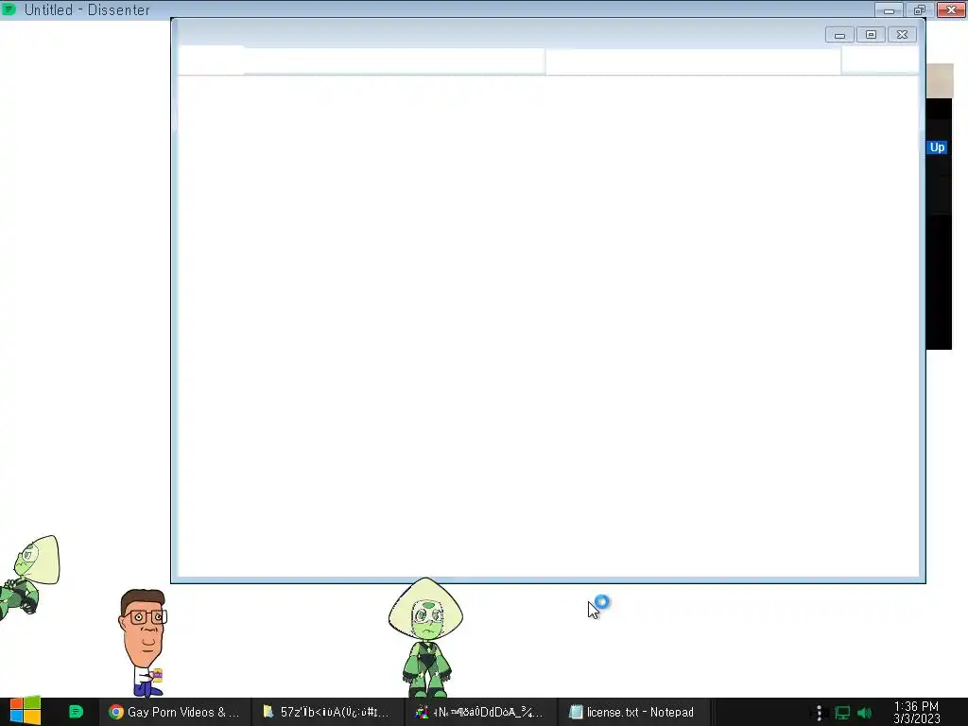Switch to license.txt - Notepad

tap(633, 712)
